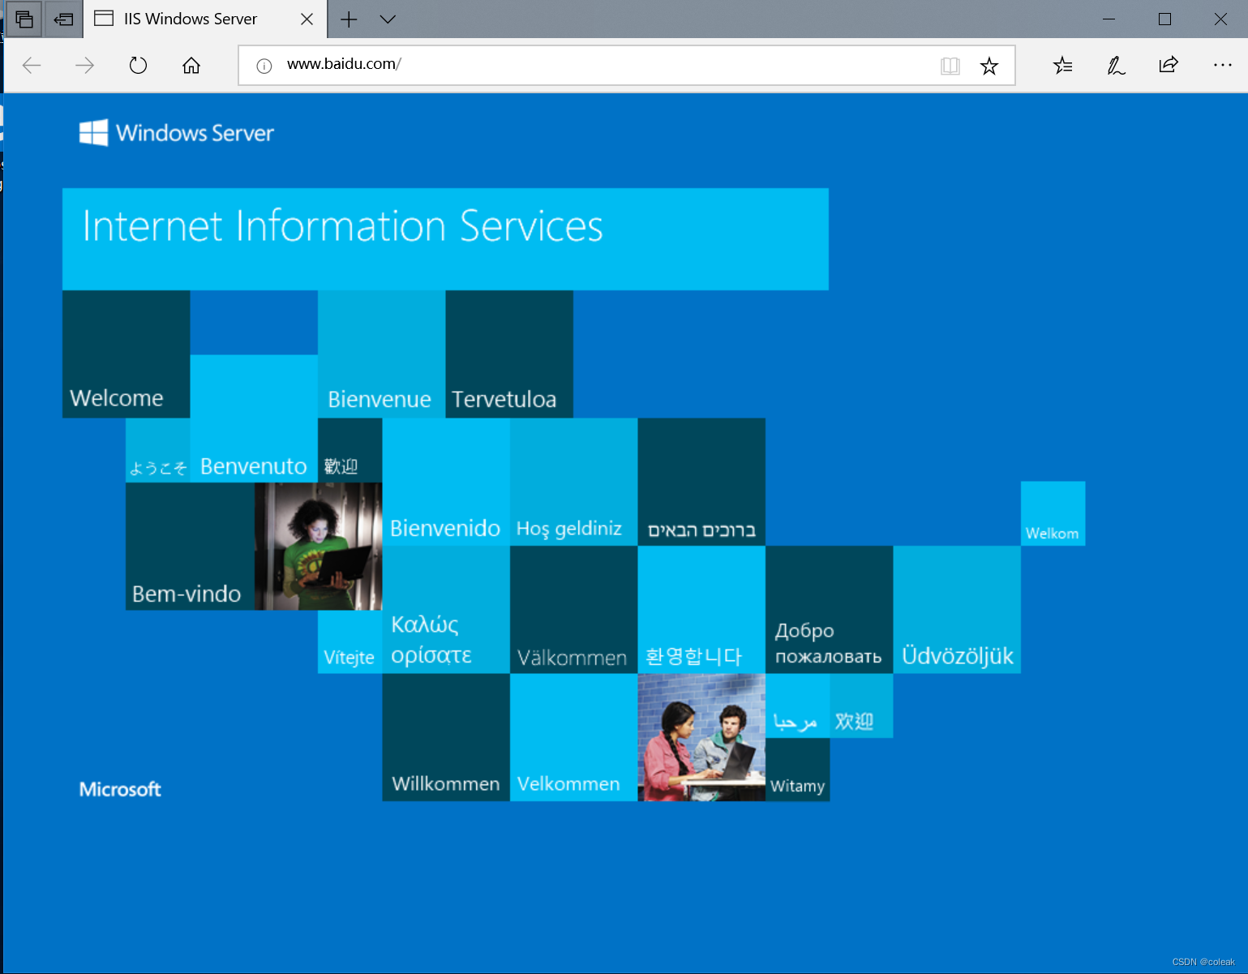1248x974 pixels.
Task: Set these tabs aside icon
Action: point(63,19)
